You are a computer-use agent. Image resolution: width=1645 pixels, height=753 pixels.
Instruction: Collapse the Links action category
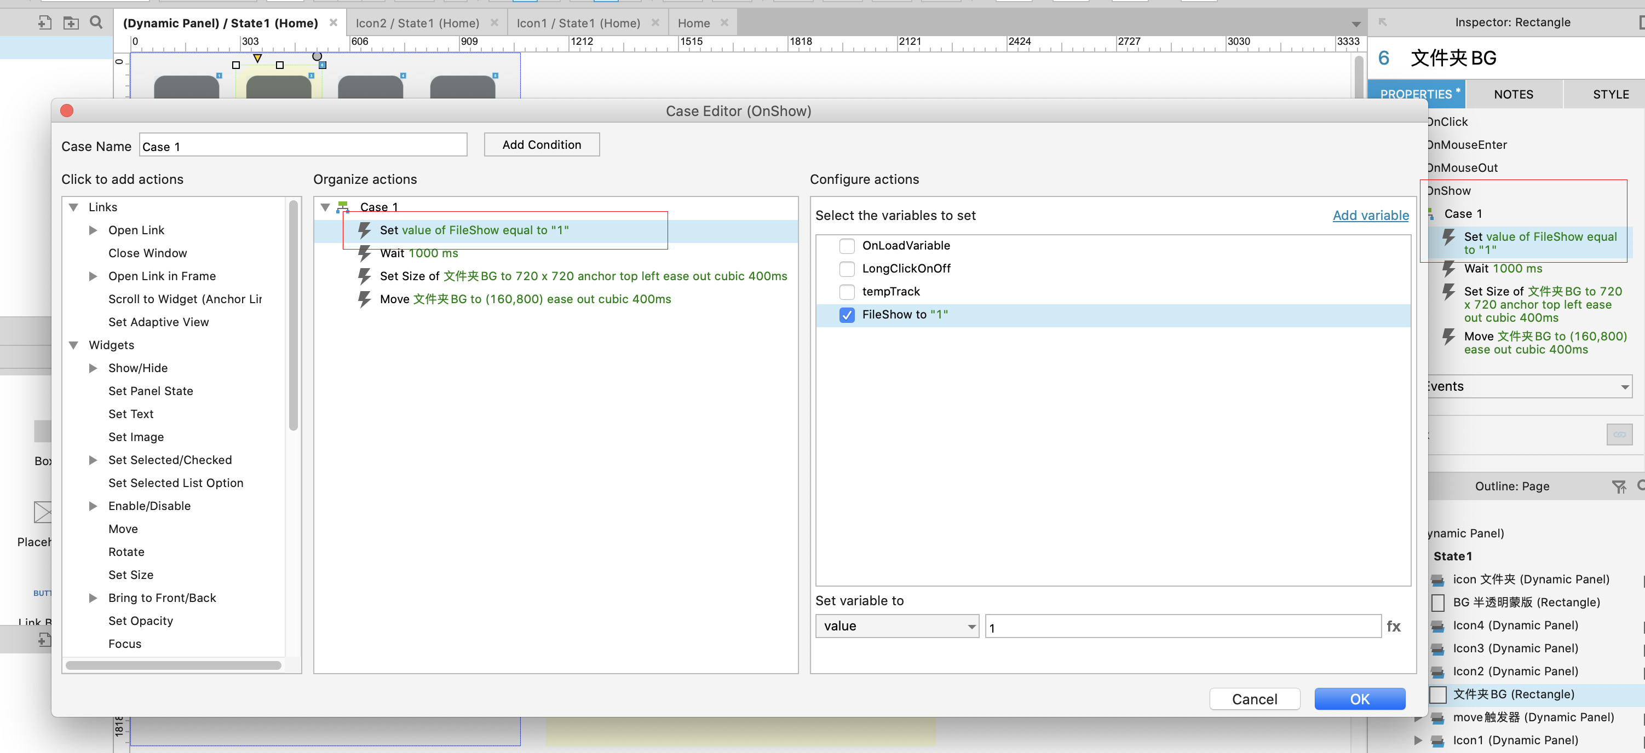click(73, 207)
